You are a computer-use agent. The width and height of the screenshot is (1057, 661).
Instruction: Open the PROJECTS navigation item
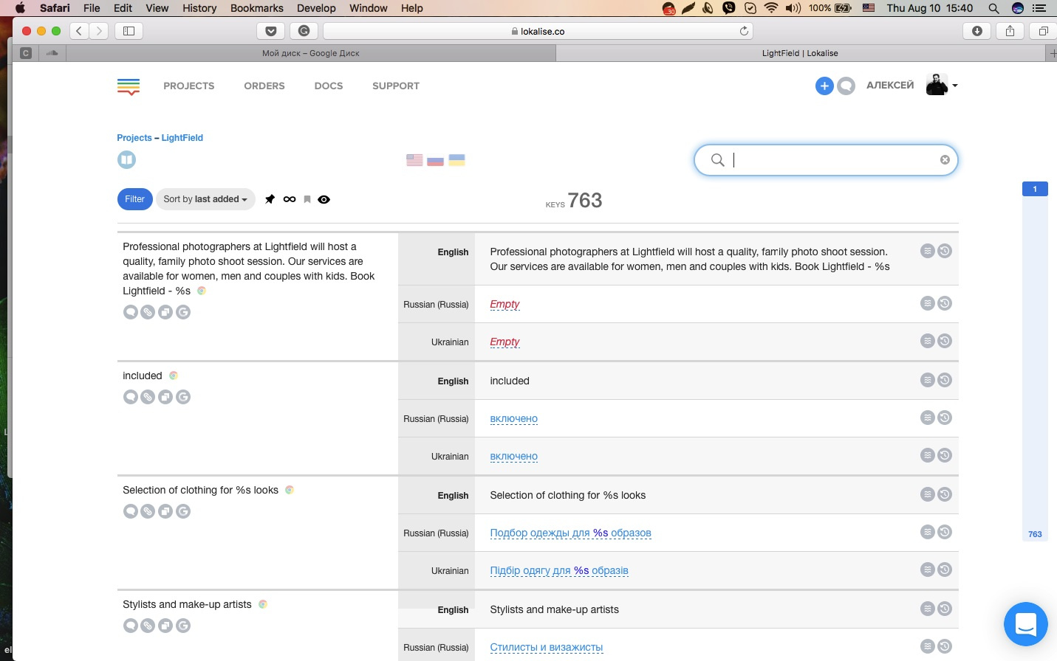point(189,86)
